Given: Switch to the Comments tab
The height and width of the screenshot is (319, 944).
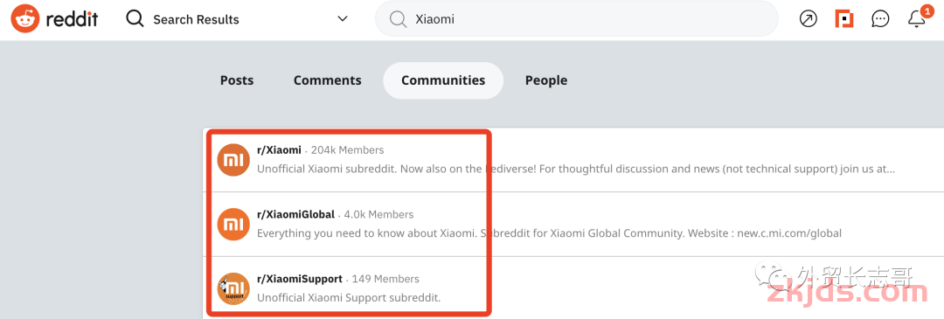Looking at the screenshot, I should (x=328, y=80).
